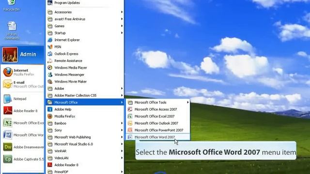Open Microsoft Office PowerPoint 2007 entry
The width and height of the screenshot is (310, 174).
(157, 130)
